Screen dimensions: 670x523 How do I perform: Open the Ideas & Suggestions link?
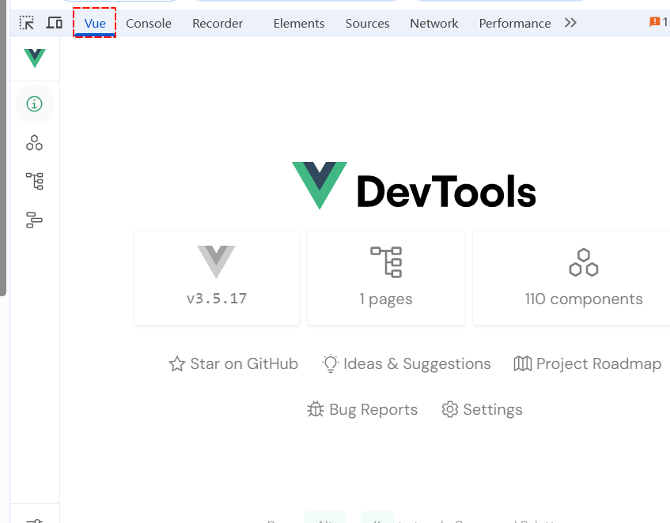407,364
